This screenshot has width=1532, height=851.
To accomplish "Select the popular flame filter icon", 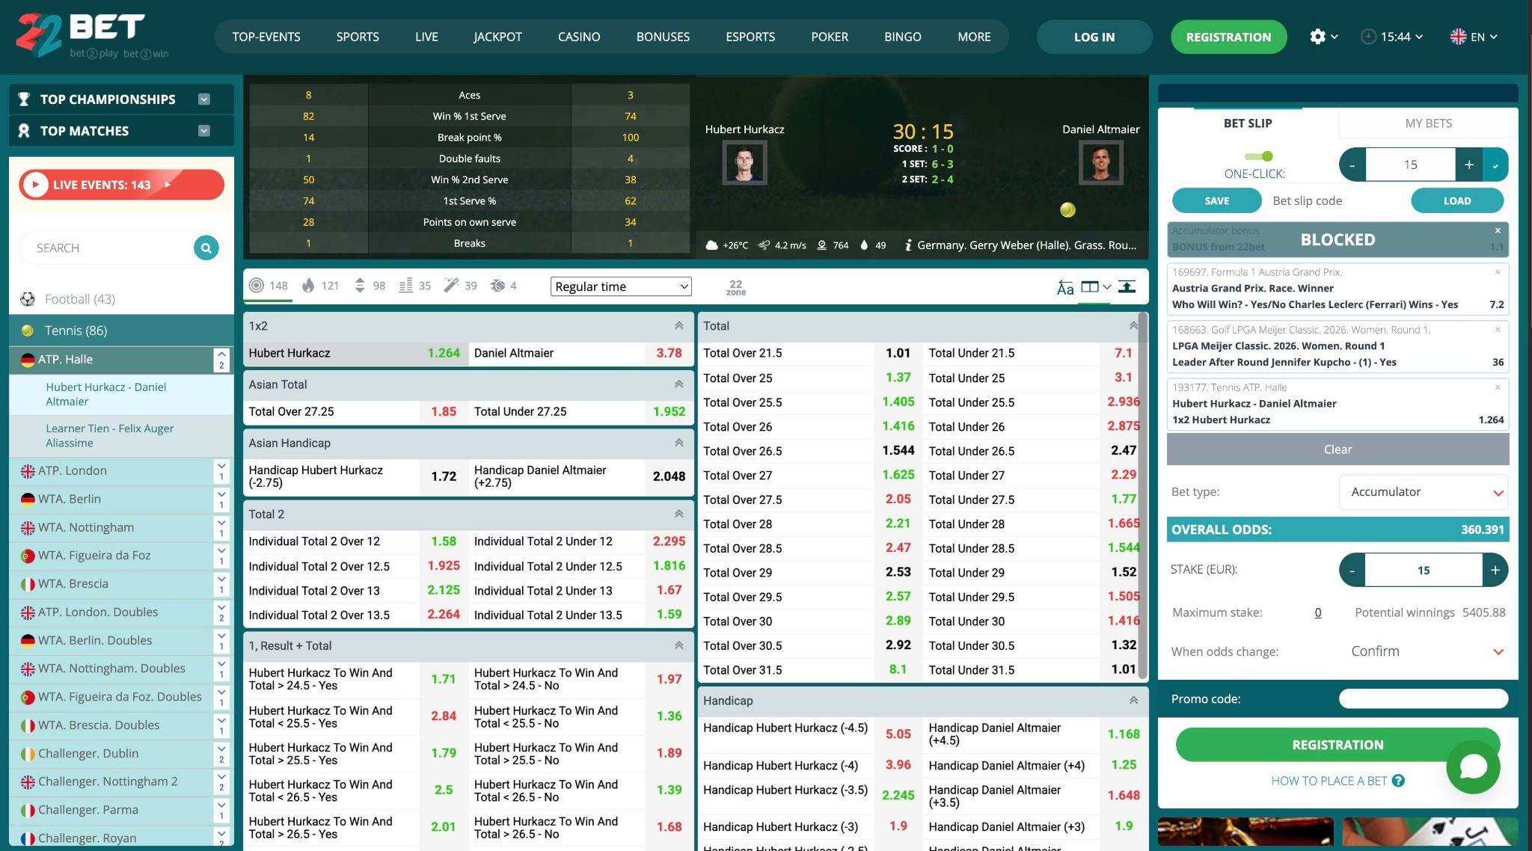I will pos(308,285).
